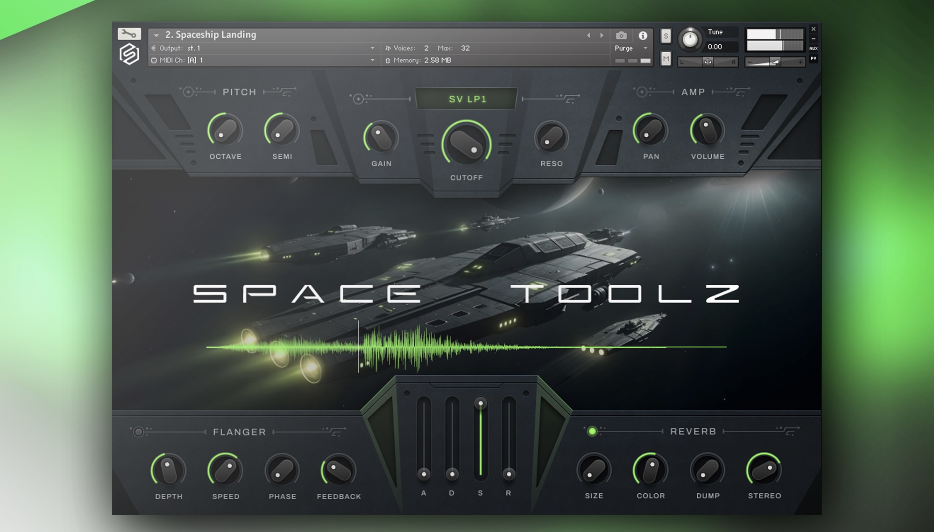Minimize the instrument with the dash button
This screenshot has width=934, height=532.
click(x=814, y=39)
